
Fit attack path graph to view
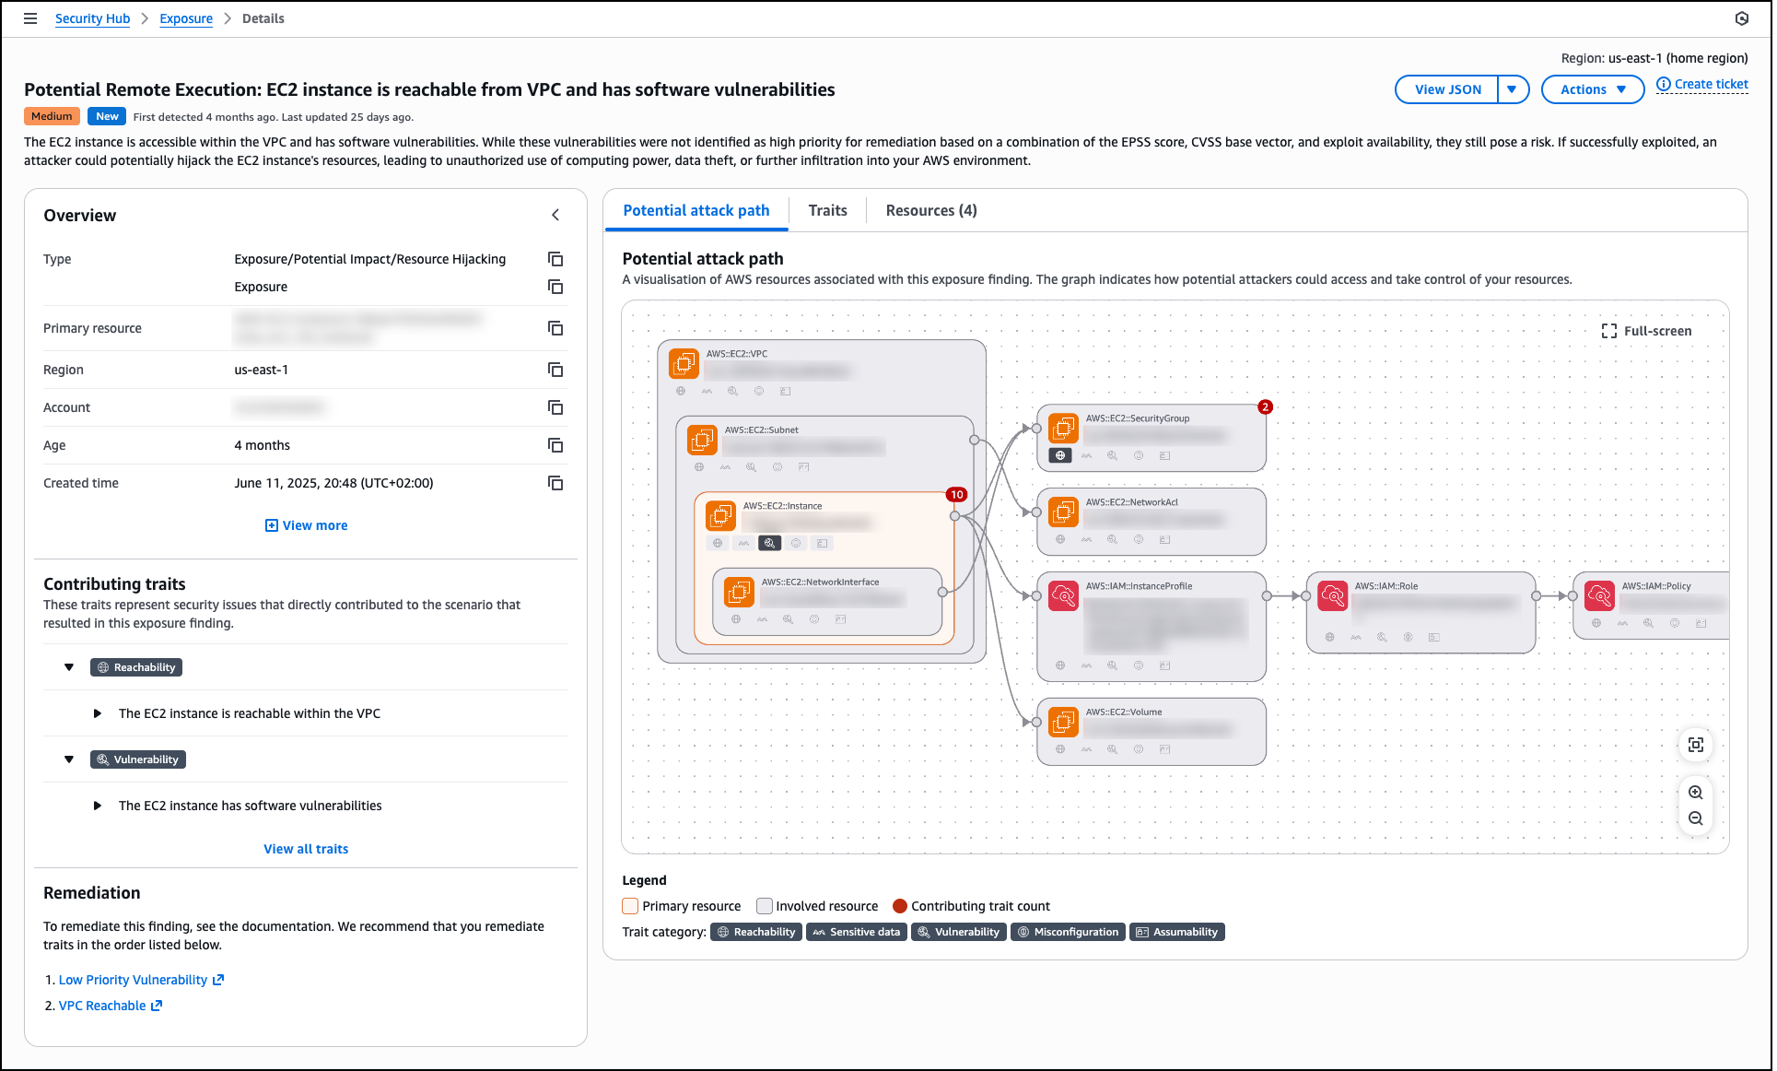[1695, 745]
